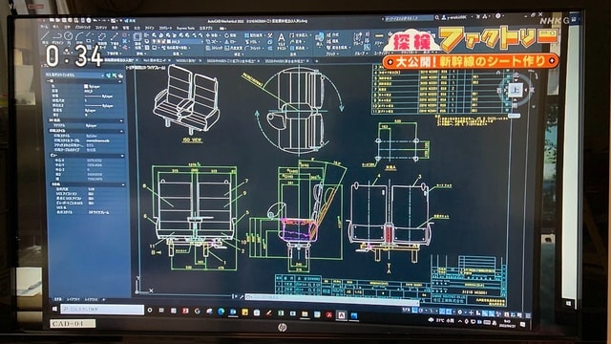Click the Help question mark in title bar

click(497, 16)
